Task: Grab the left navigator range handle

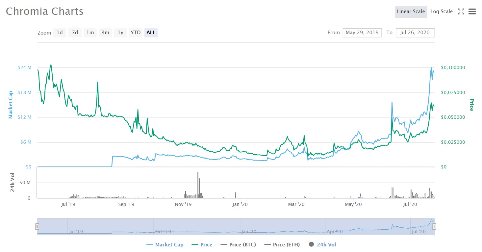Action: 37,226
